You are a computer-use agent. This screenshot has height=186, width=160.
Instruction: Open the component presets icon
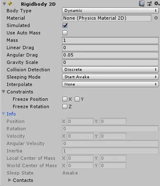click(x=149, y=4)
